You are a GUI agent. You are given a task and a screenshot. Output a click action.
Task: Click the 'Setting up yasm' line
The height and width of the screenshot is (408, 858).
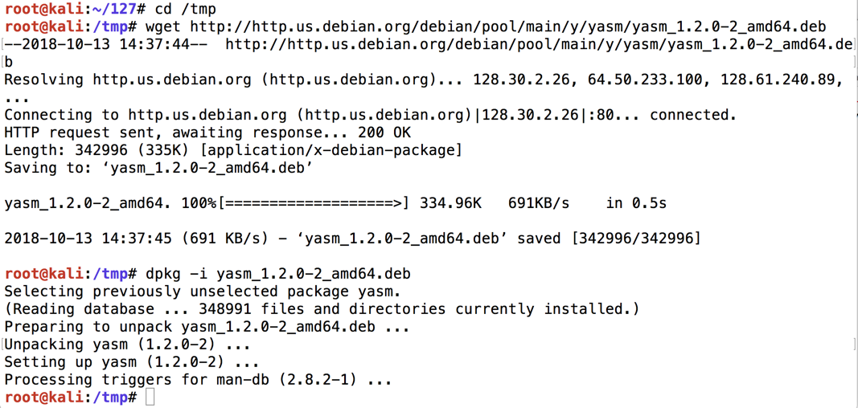pos(131,362)
